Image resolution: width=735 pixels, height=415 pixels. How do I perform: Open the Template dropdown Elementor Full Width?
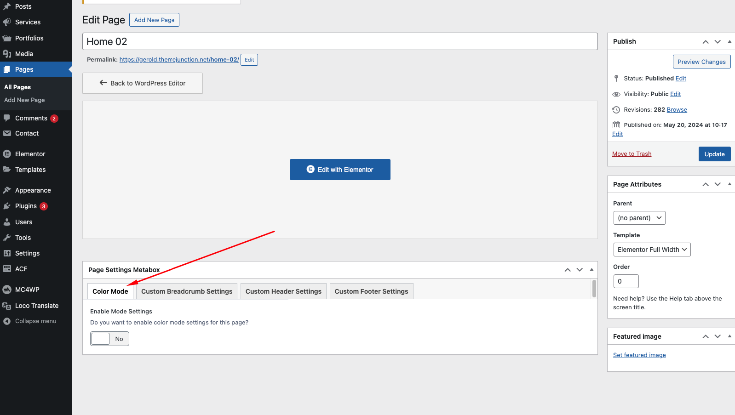652,250
